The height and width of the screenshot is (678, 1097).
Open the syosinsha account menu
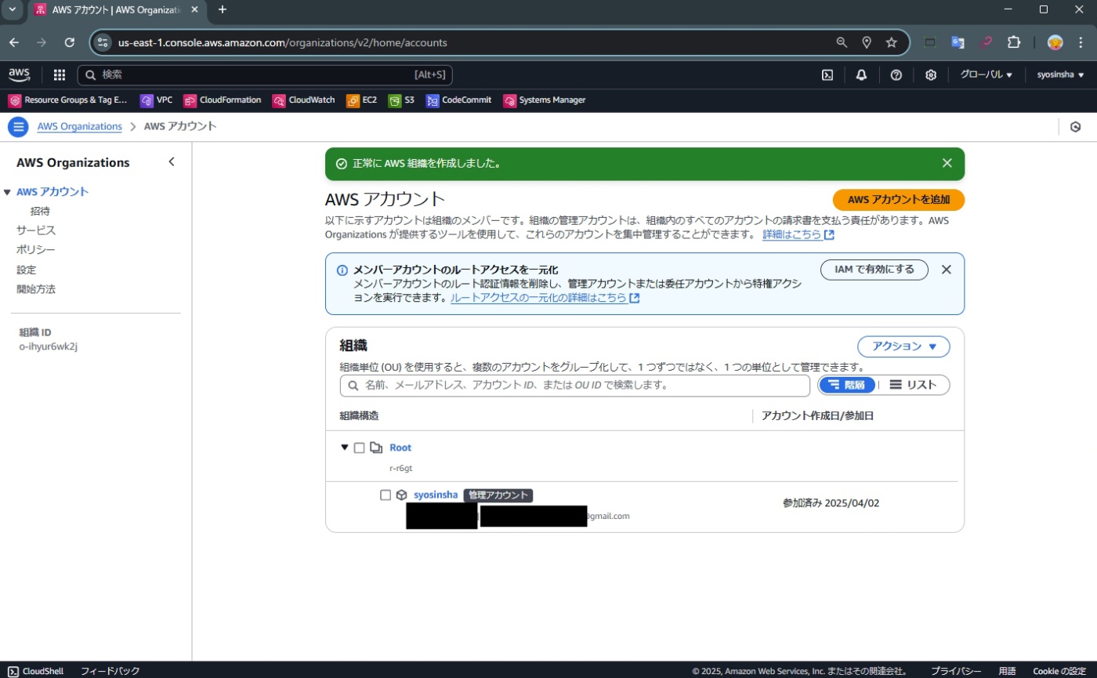point(1061,75)
